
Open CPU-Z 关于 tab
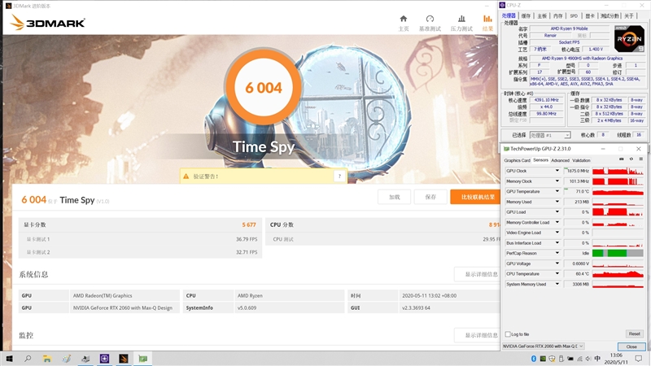coord(629,15)
